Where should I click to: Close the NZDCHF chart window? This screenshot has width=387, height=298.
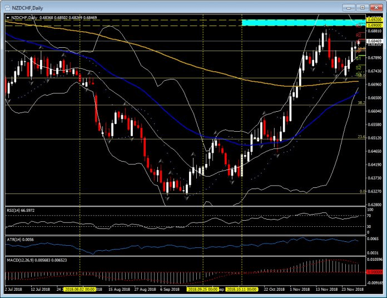tap(375, 7)
